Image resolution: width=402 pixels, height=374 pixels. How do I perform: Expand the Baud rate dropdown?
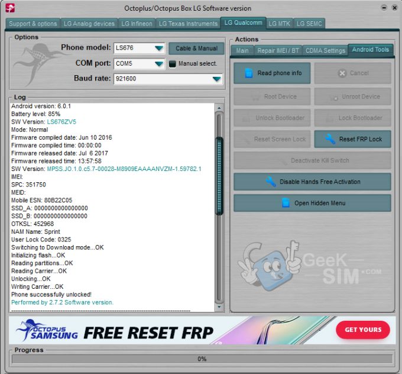click(x=216, y=79)
